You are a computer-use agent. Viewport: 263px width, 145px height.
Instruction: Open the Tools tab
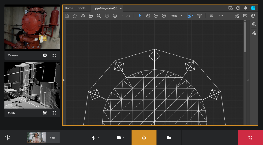coord(82,8)
